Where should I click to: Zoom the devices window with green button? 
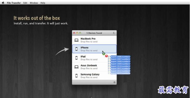click(80, 33)
